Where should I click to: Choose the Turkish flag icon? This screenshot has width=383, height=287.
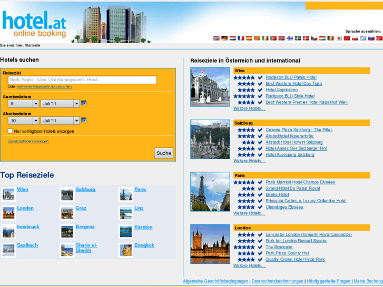click(379, 38)
